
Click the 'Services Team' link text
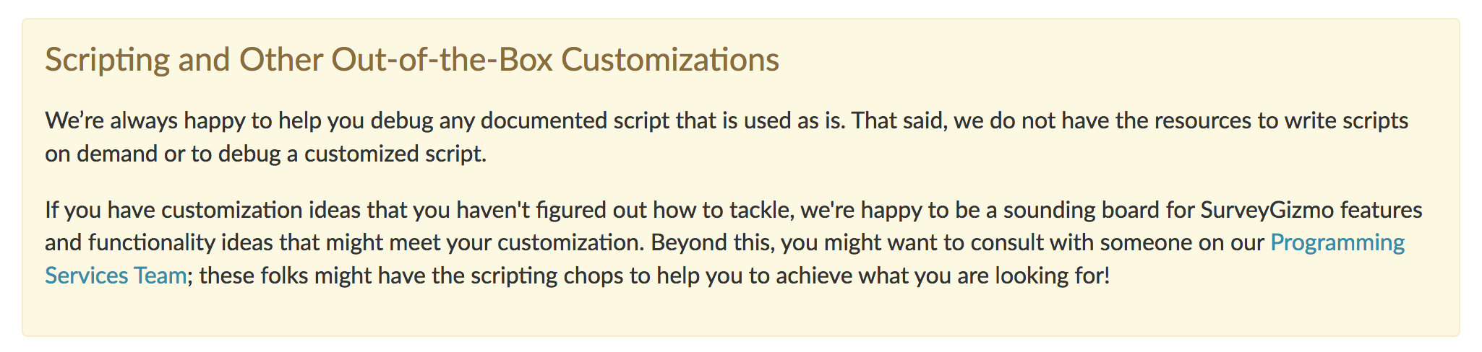coord(116,276)
